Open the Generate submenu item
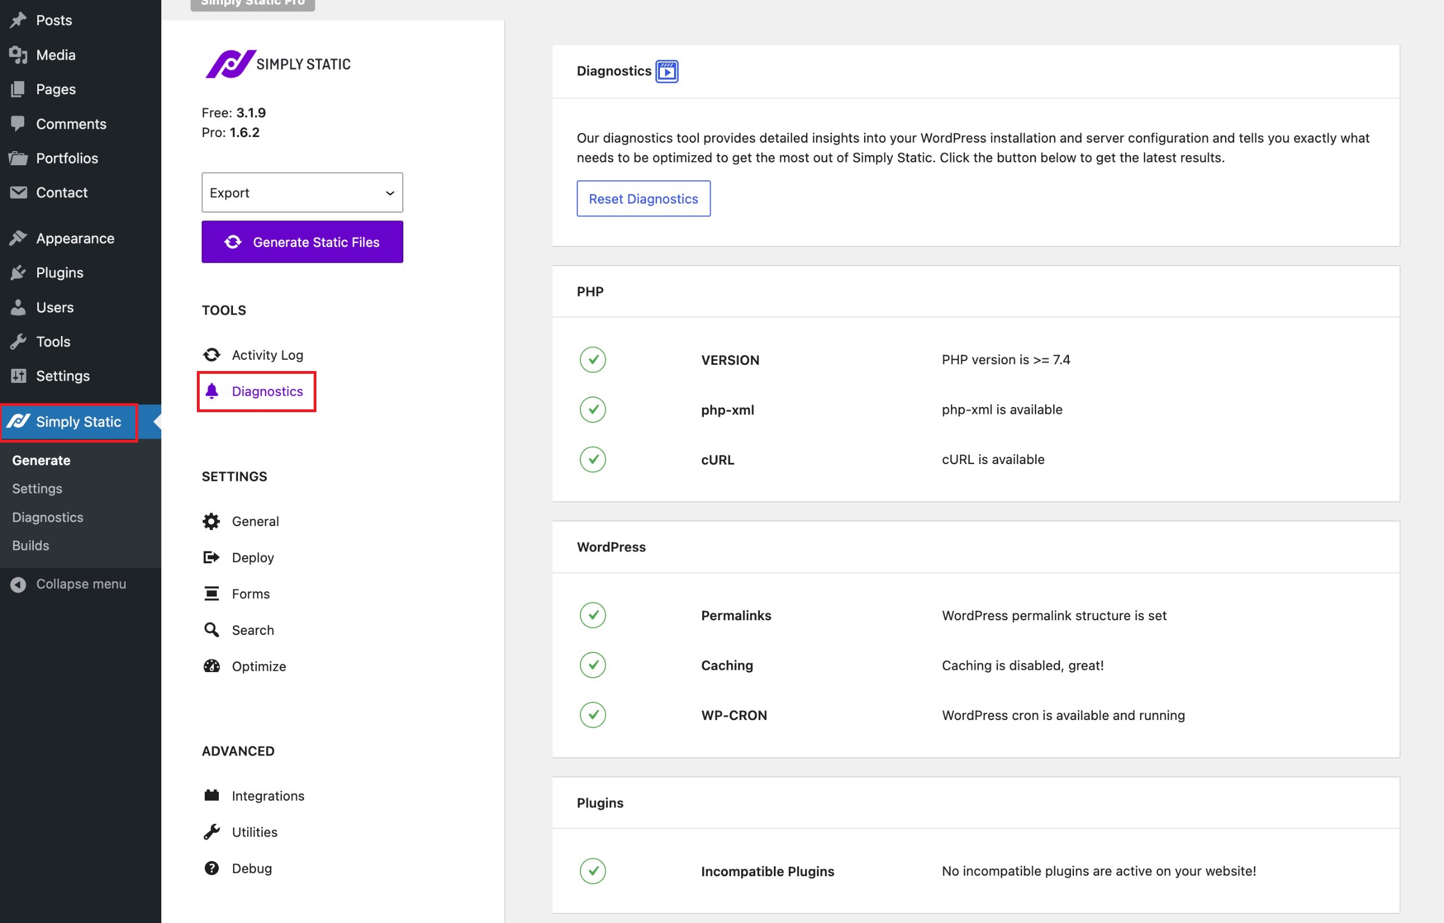The height and width of the screenshot is (923, 1444). click(41, 460)
